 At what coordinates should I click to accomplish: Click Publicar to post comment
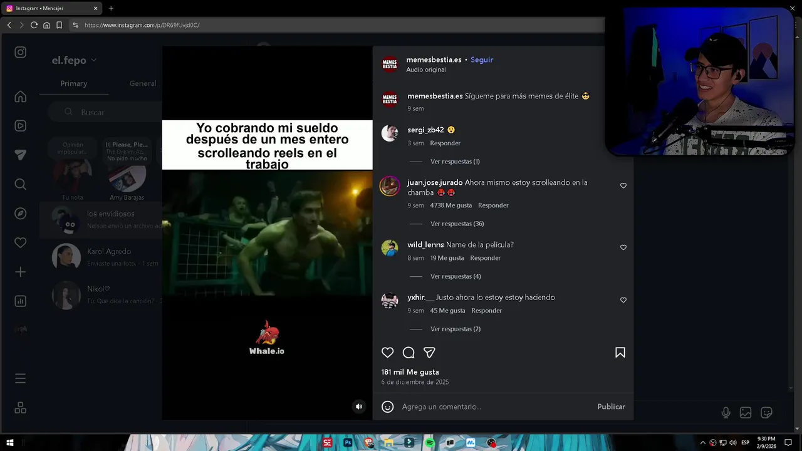point(611,407)
